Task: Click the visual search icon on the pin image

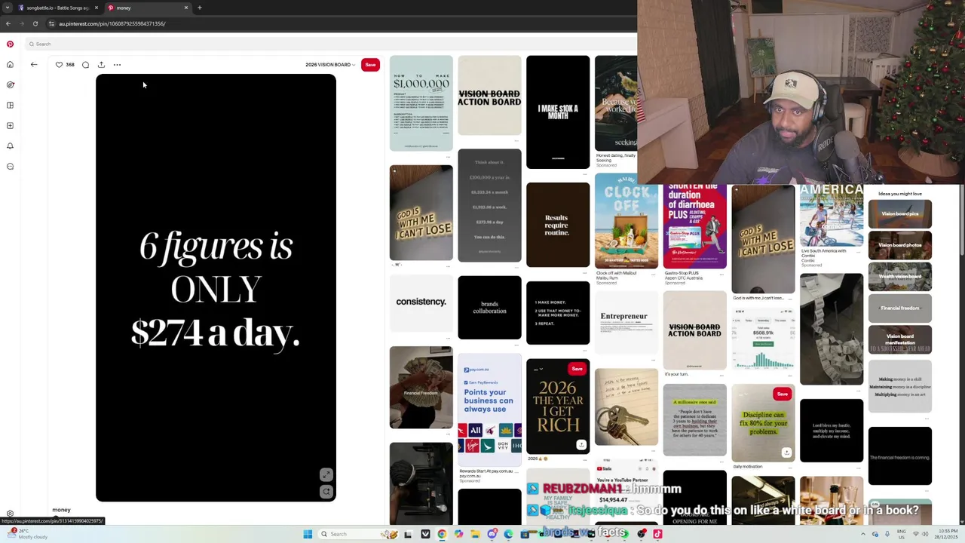Action: [326, 492]
